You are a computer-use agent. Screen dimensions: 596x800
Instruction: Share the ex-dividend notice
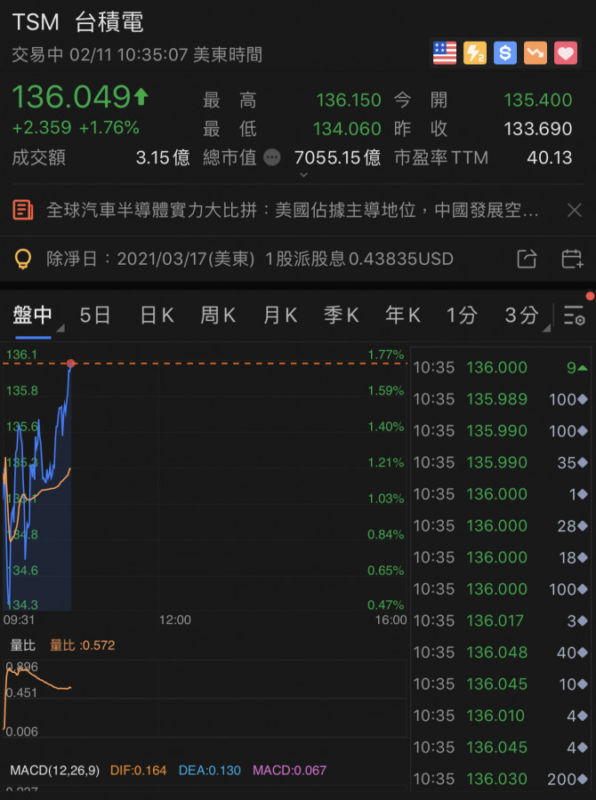[527, 259]
